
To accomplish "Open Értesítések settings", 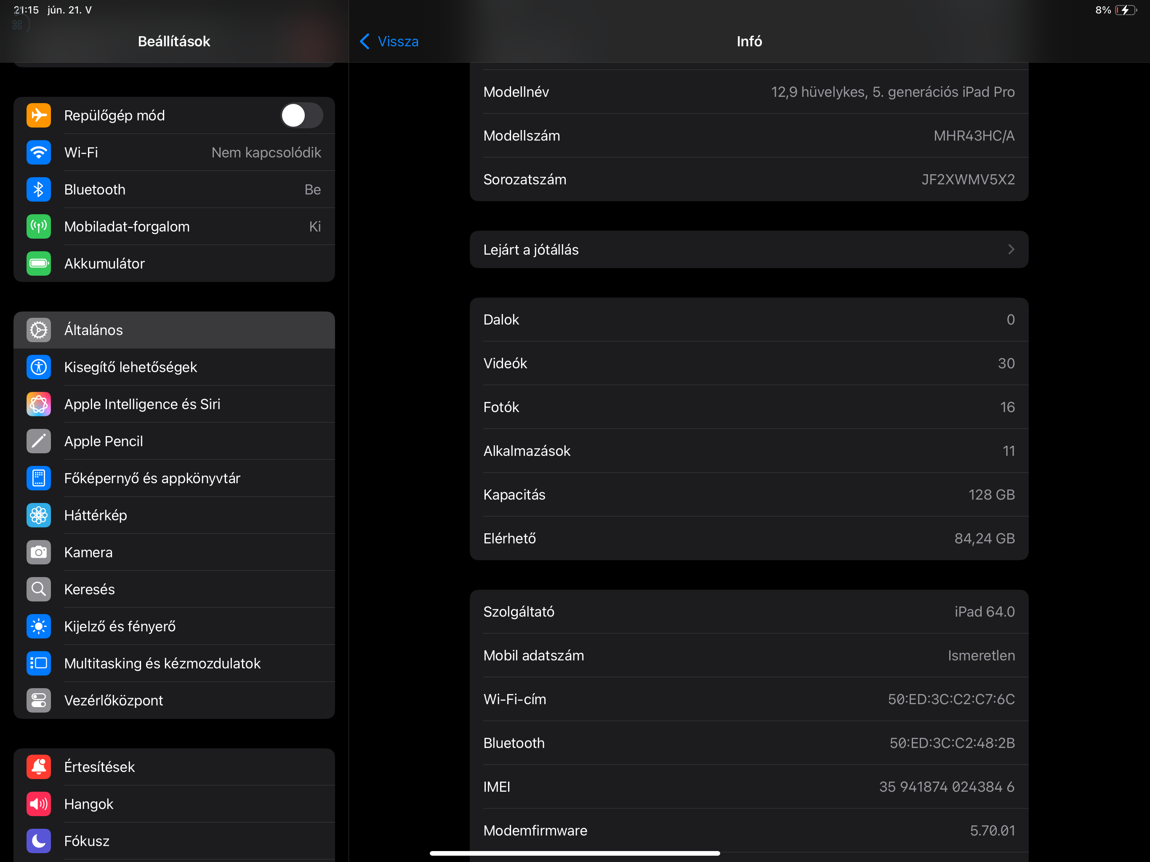I will pyautogui.click(x=174, y=767).
